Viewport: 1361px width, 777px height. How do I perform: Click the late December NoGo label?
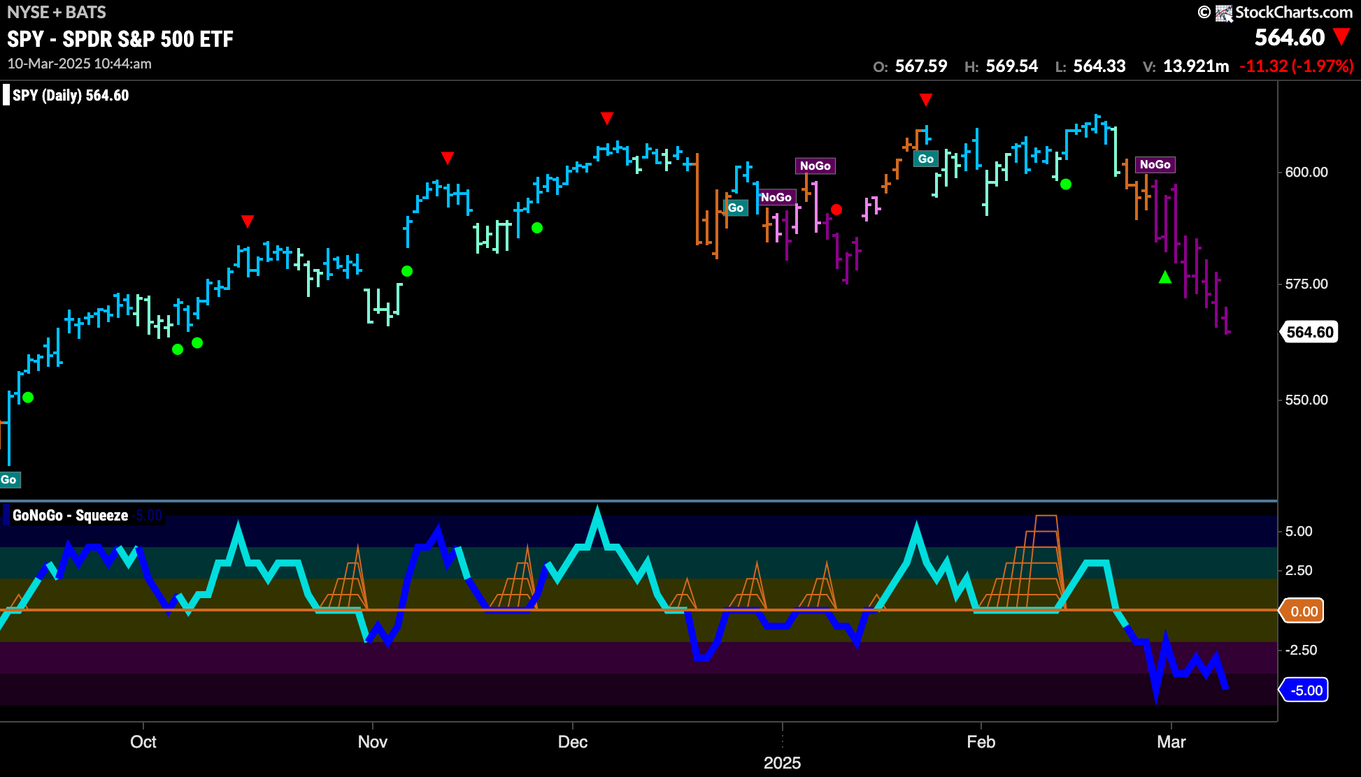tap(777, 197)
